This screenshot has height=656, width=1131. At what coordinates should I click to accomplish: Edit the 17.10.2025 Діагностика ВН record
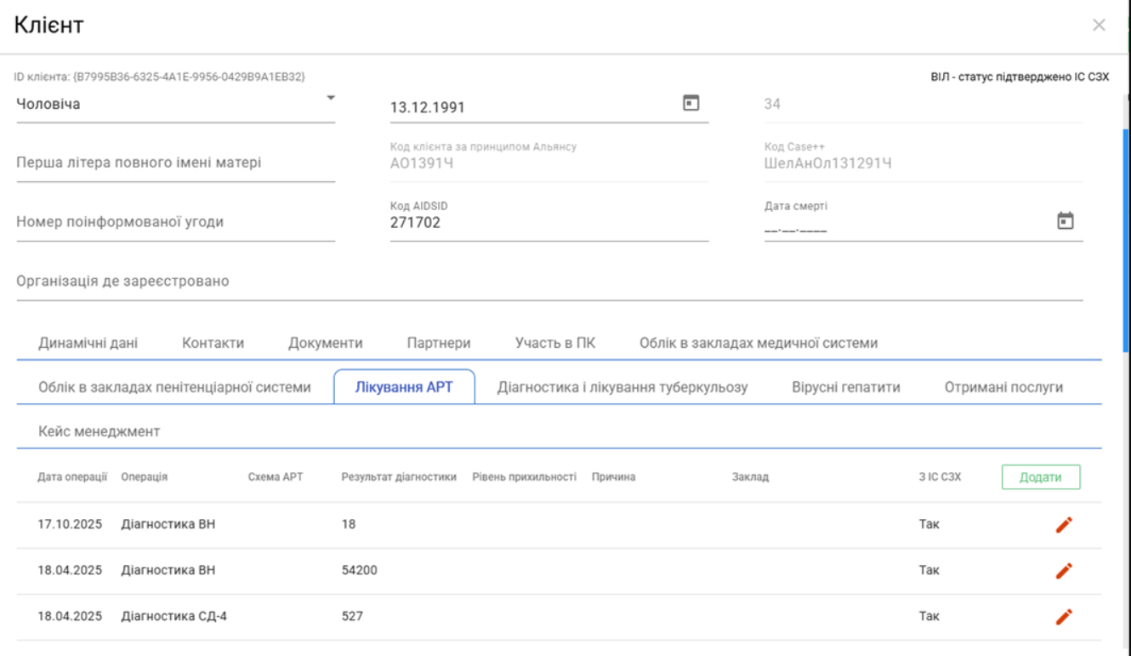pyautogui.click(x=1064, y=525)
